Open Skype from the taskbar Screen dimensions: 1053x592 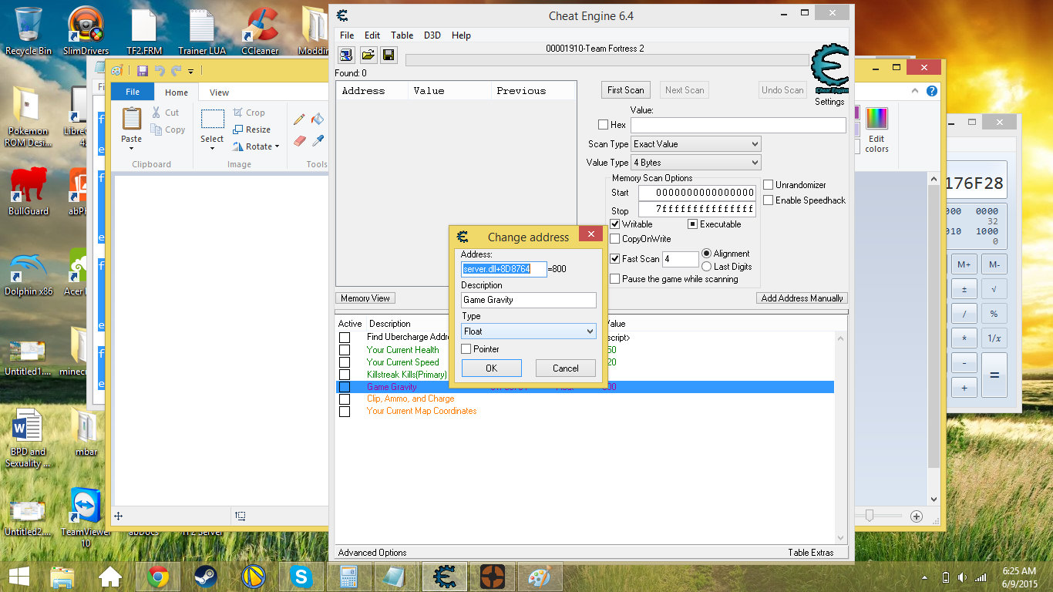(x=301, y=577)
